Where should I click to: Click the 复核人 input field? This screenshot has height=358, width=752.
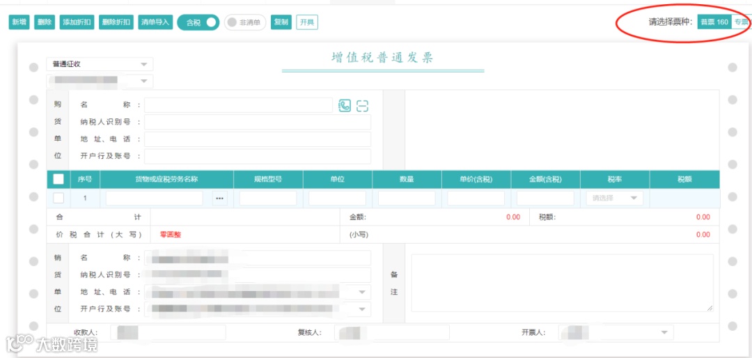click(x=392, y=332)
